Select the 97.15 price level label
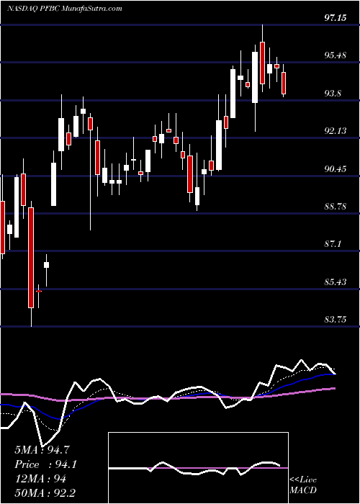This screenshot has height=504, width=360. click(x=336, y=18)
